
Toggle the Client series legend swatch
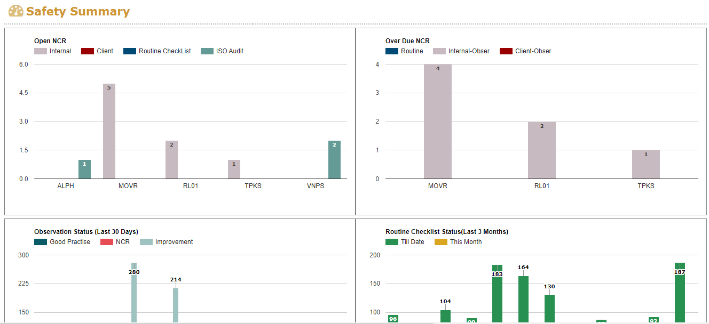[x=88, y=51]
